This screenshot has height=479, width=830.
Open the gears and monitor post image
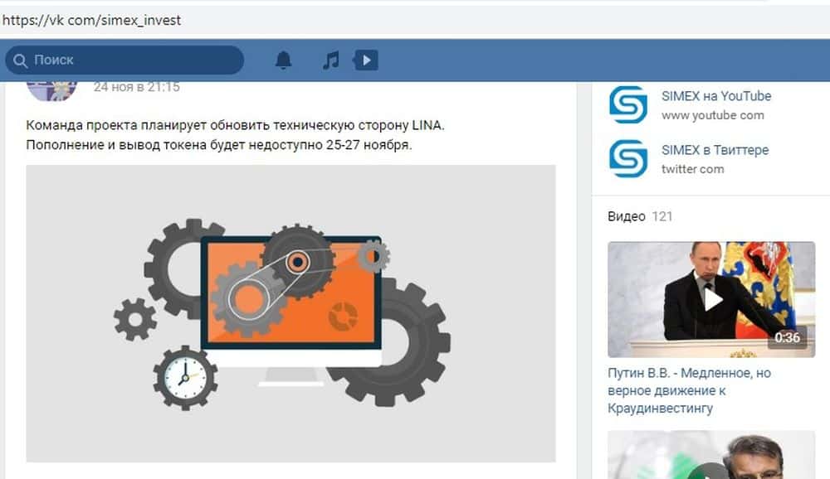pyautogui.click(x=290, y=313)
